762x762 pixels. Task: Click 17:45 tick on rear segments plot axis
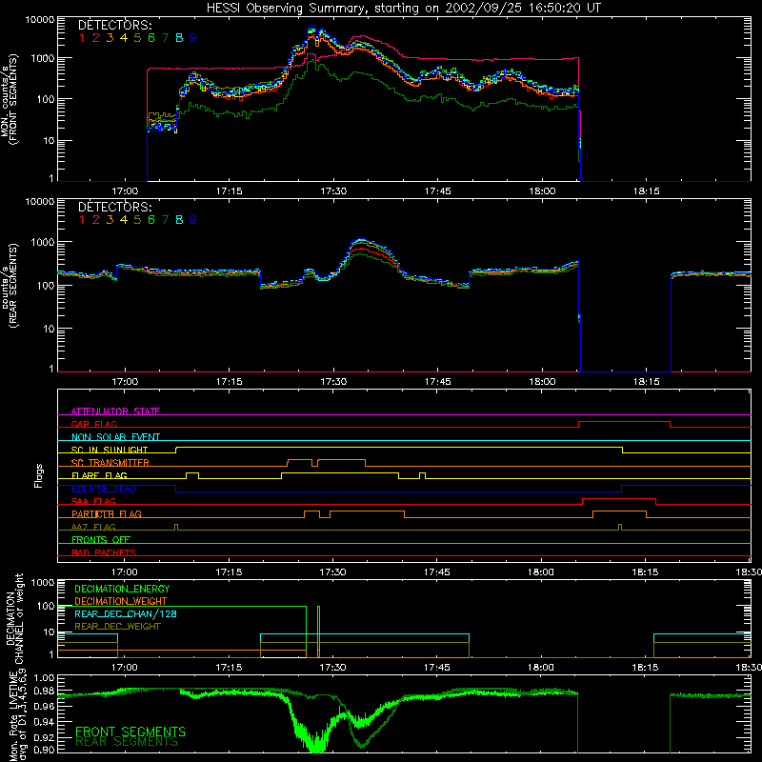[437, 382]
